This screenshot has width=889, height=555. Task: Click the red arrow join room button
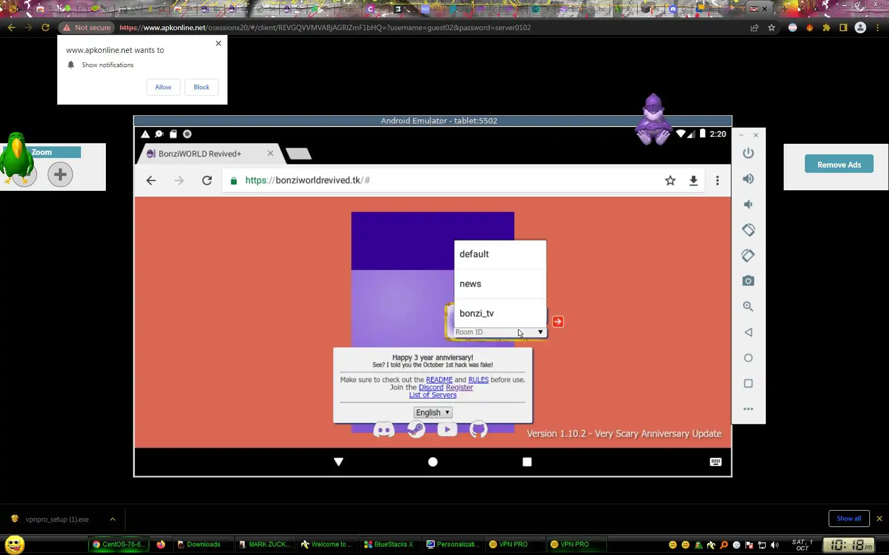[x=558, y=321]
